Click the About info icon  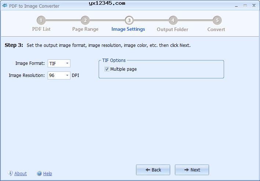[x=10, y=173]
